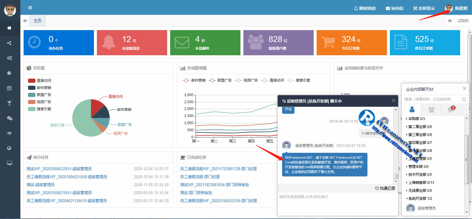Toggle 邮件营销 line chart legend

(x=194, y=80)
